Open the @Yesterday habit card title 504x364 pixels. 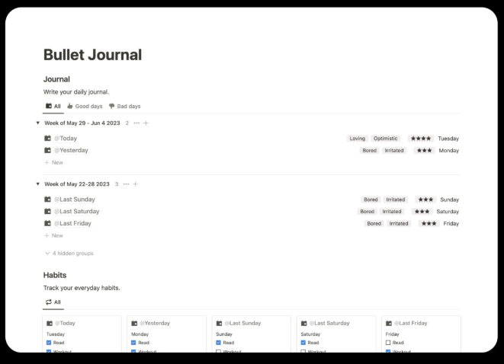click(155, 323)
